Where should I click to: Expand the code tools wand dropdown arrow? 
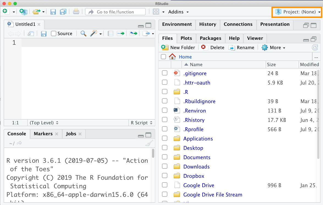click(x=101, y=34)
